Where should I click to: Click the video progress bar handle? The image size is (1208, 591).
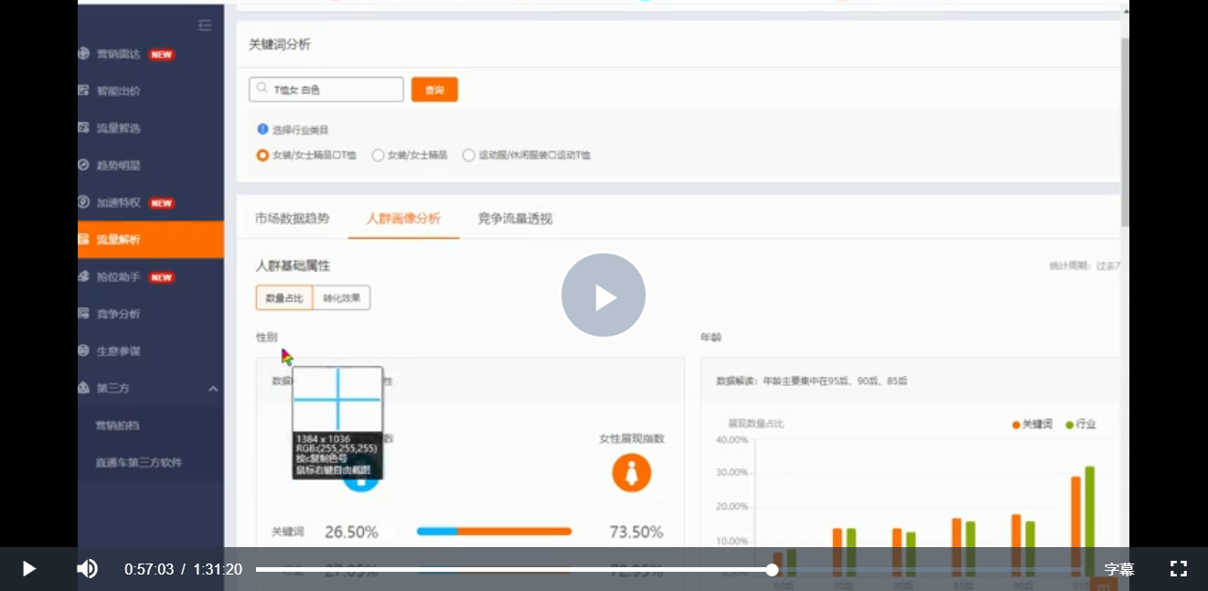773,570
